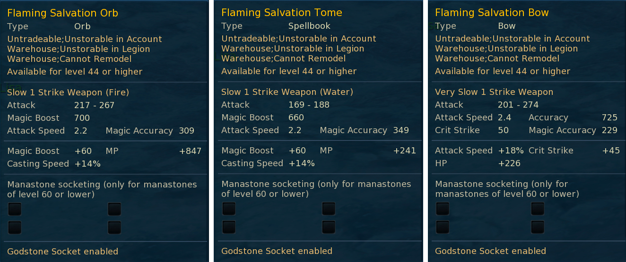Click the bottom-left manastone socket on the Bow tooltip

pyautogui.click(x=443, y=227)
